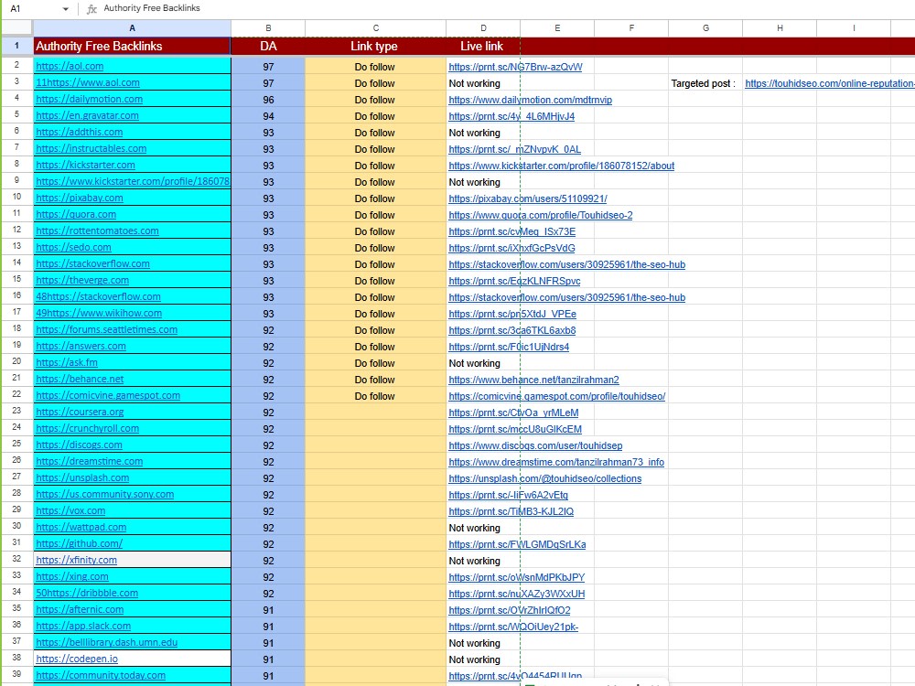
Task: Open the https://vox.com link
Action: point(70,510)
